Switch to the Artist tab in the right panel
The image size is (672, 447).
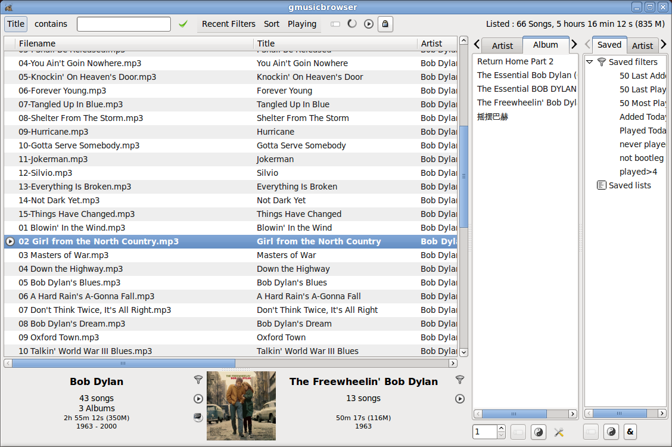[x=642, y=46]
